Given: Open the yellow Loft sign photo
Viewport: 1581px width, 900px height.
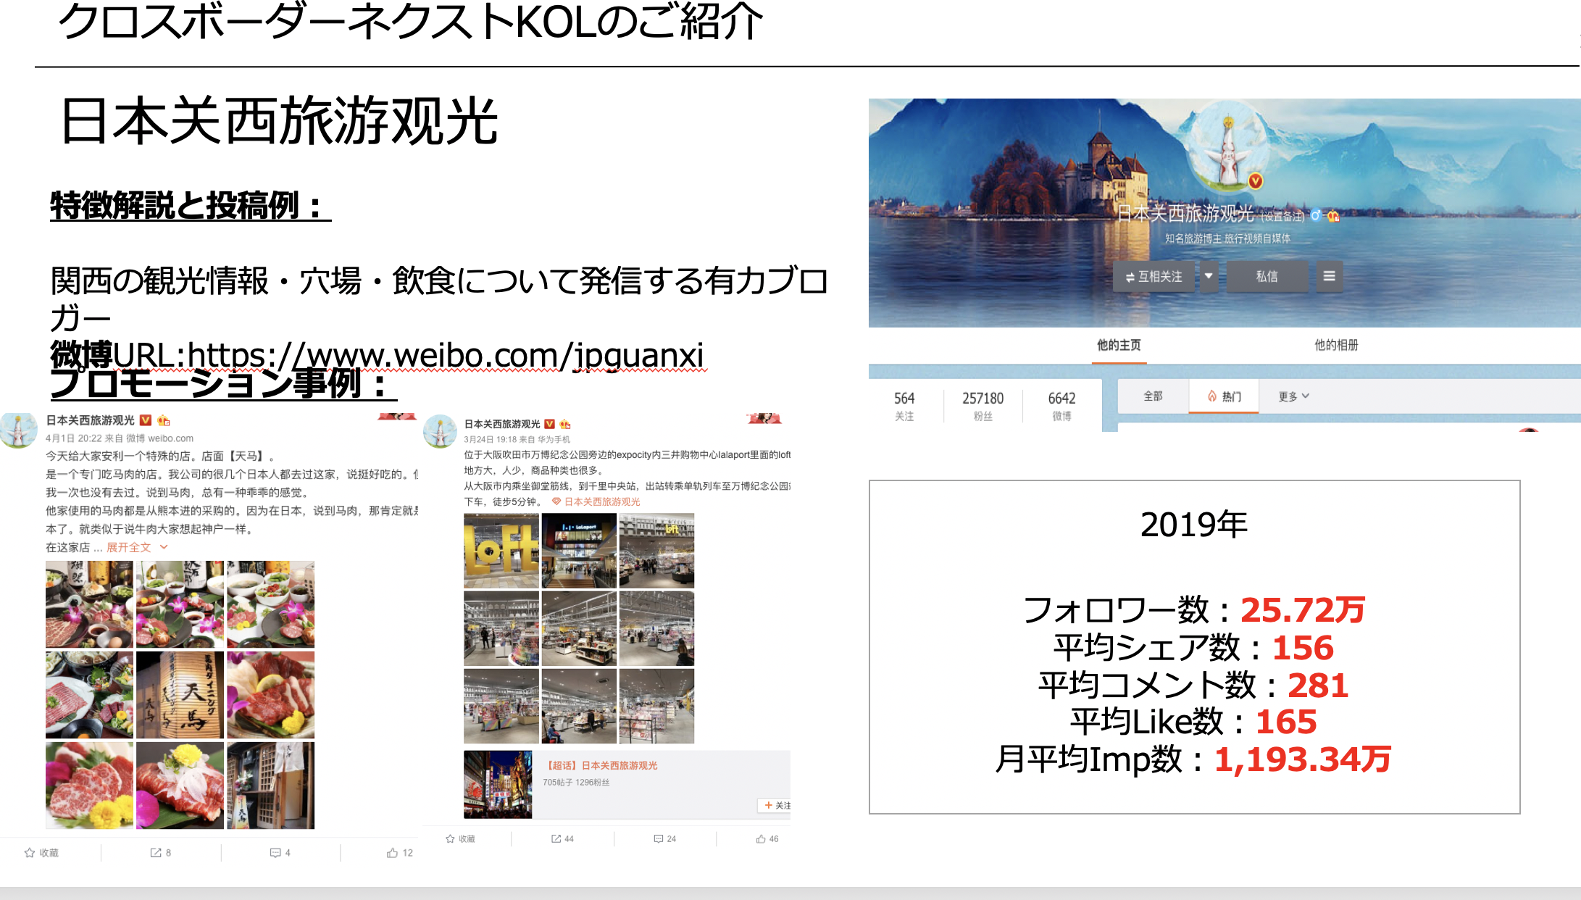Looking at the screenshot, I should [501, 551].
